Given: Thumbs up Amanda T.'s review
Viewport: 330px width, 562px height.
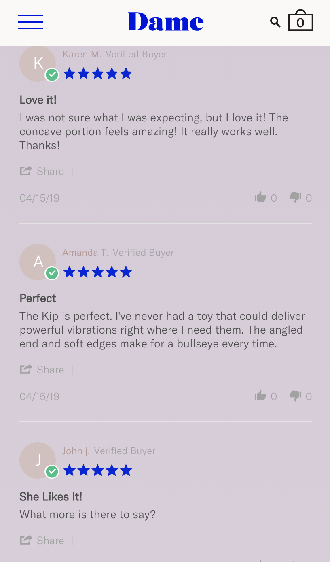Looking at the screenshot, I should (x=260, y=396).
